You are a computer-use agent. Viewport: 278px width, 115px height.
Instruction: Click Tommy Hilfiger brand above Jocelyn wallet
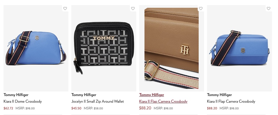pos(84,95)
